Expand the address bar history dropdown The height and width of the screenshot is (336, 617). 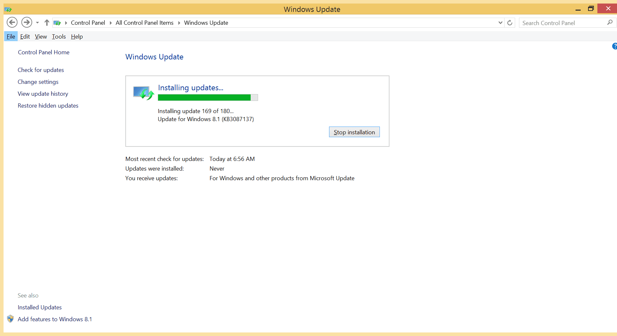pyautogui.click(x=500, y=23)
